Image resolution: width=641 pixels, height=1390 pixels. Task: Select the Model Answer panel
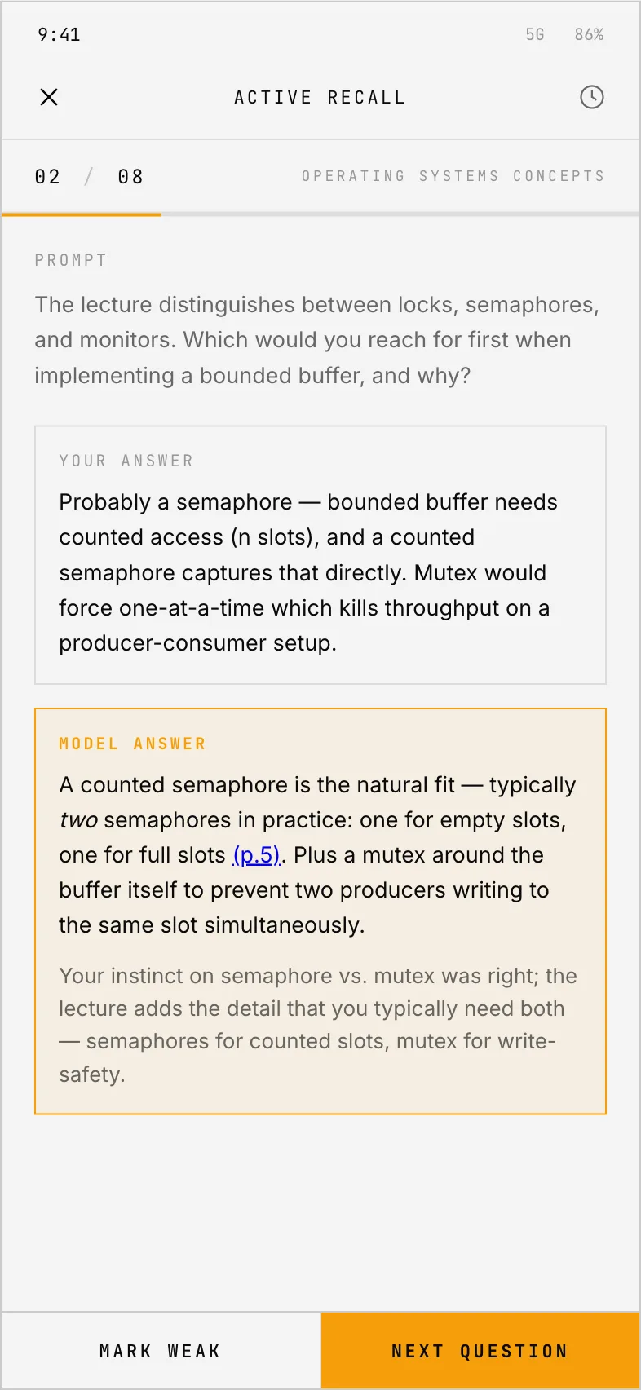pyautogui.click(x=320, y=911)
